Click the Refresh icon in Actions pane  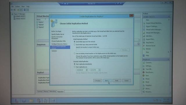click(144, 49)
